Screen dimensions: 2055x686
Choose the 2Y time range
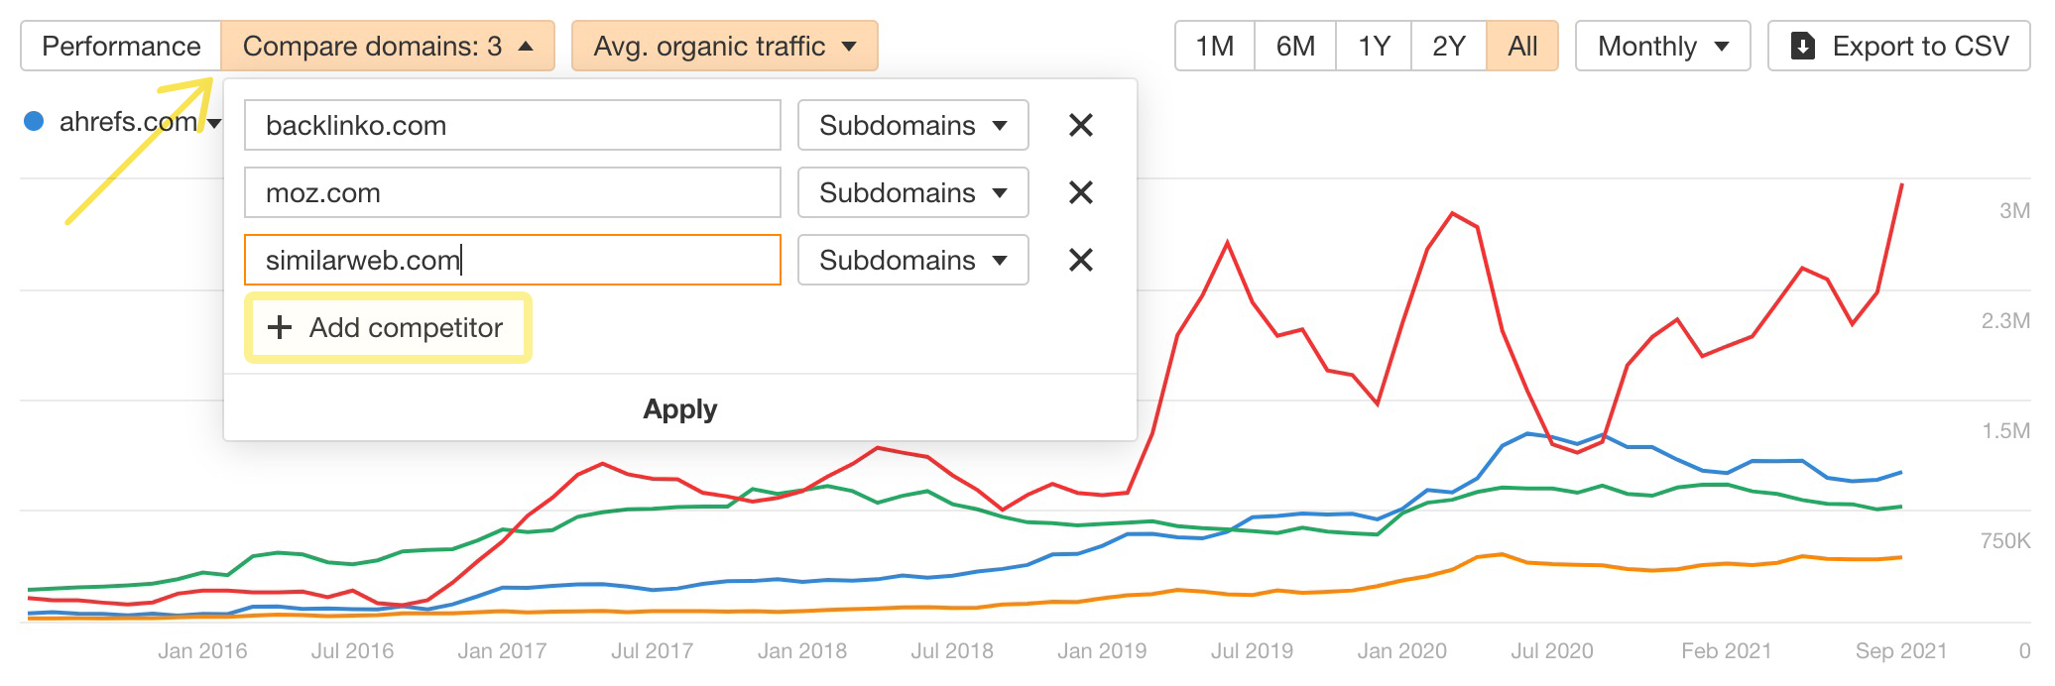click(x=1448, y=47)
